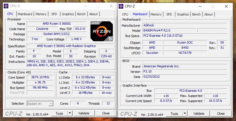Click Level 2 cache value 6 x 512 KBytes

[x=85, y=87]
